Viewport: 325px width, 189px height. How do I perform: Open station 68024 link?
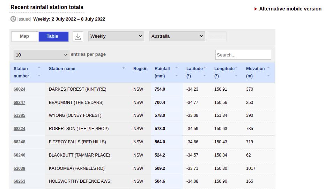tap(20, 89)
